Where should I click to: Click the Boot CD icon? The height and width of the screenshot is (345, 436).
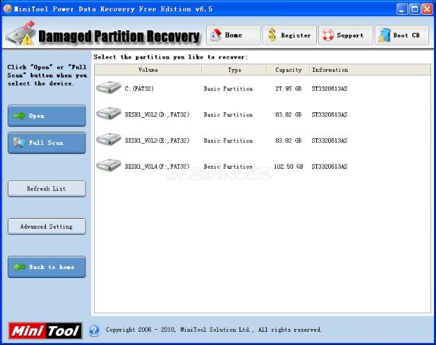385,36
